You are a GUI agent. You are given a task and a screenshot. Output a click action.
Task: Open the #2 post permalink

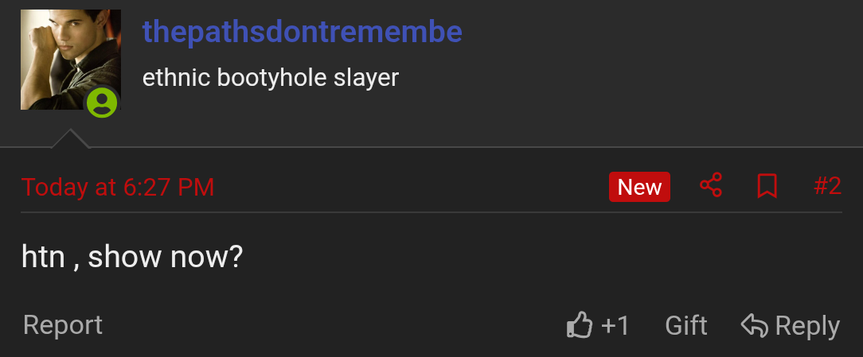827,186
